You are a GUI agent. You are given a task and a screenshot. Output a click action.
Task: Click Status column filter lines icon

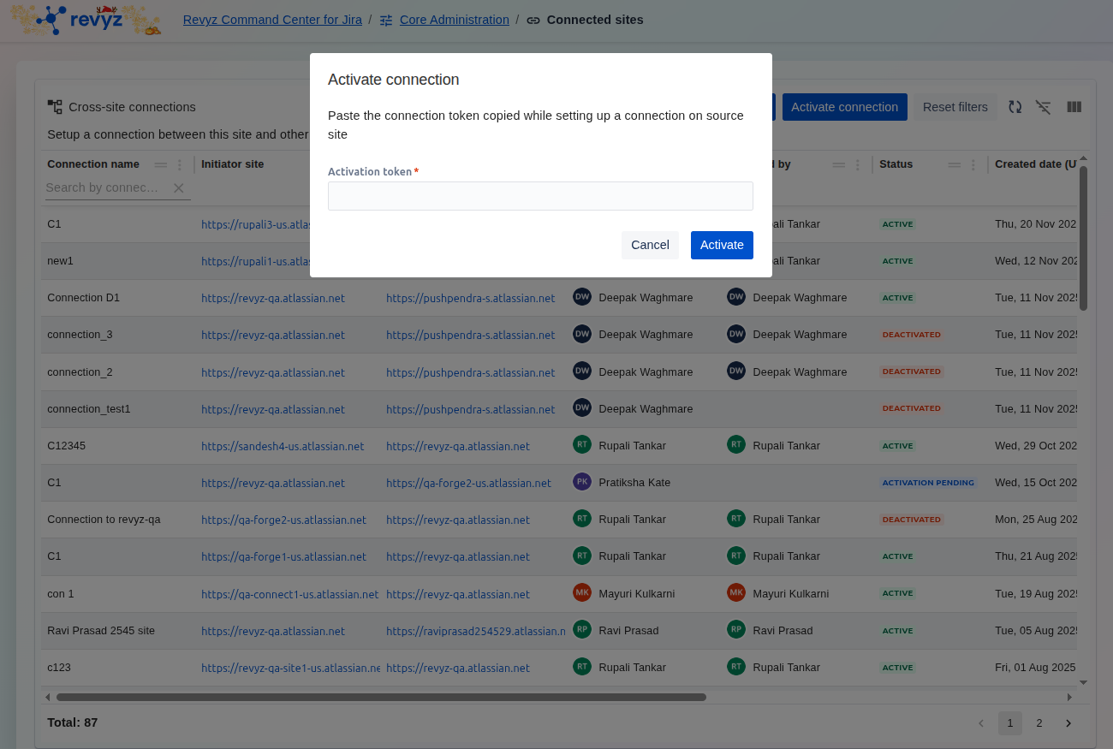point(954,164)
